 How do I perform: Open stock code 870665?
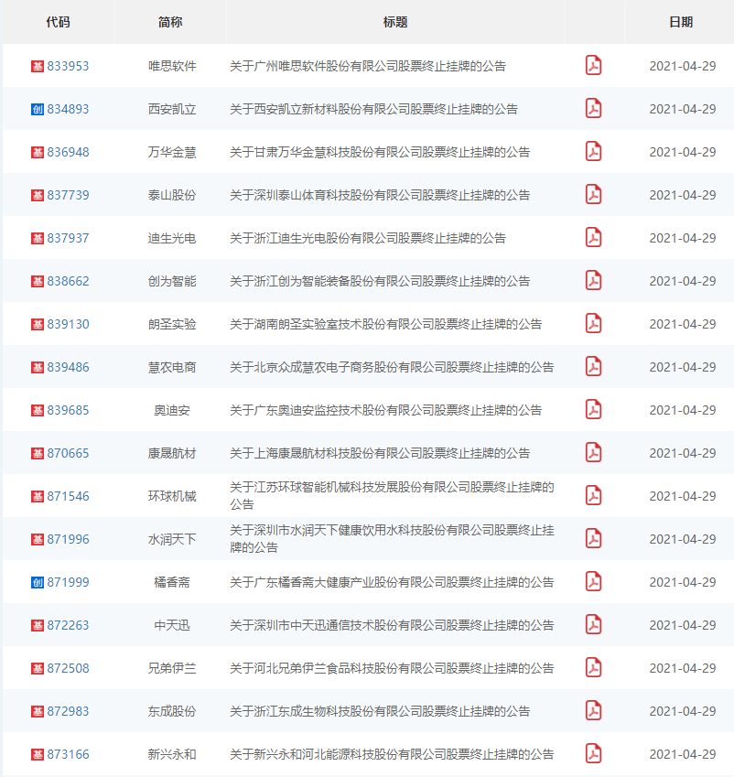pyautogui.click(x=68, y=453)
